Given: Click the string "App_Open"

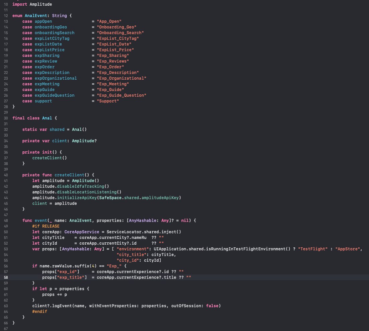Looking at the screenshot, I should tap(109, 21).
